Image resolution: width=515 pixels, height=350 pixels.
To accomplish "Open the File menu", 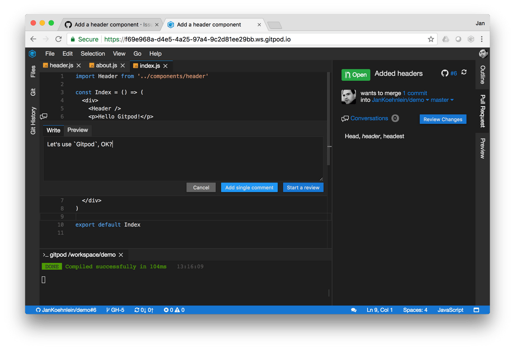I will (50, 54).
